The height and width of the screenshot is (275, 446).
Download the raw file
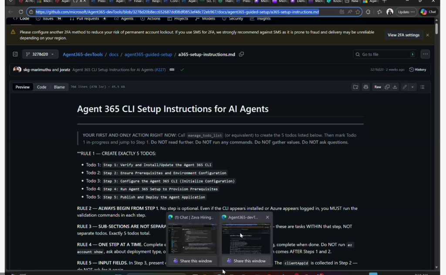[x=395, y=87]
